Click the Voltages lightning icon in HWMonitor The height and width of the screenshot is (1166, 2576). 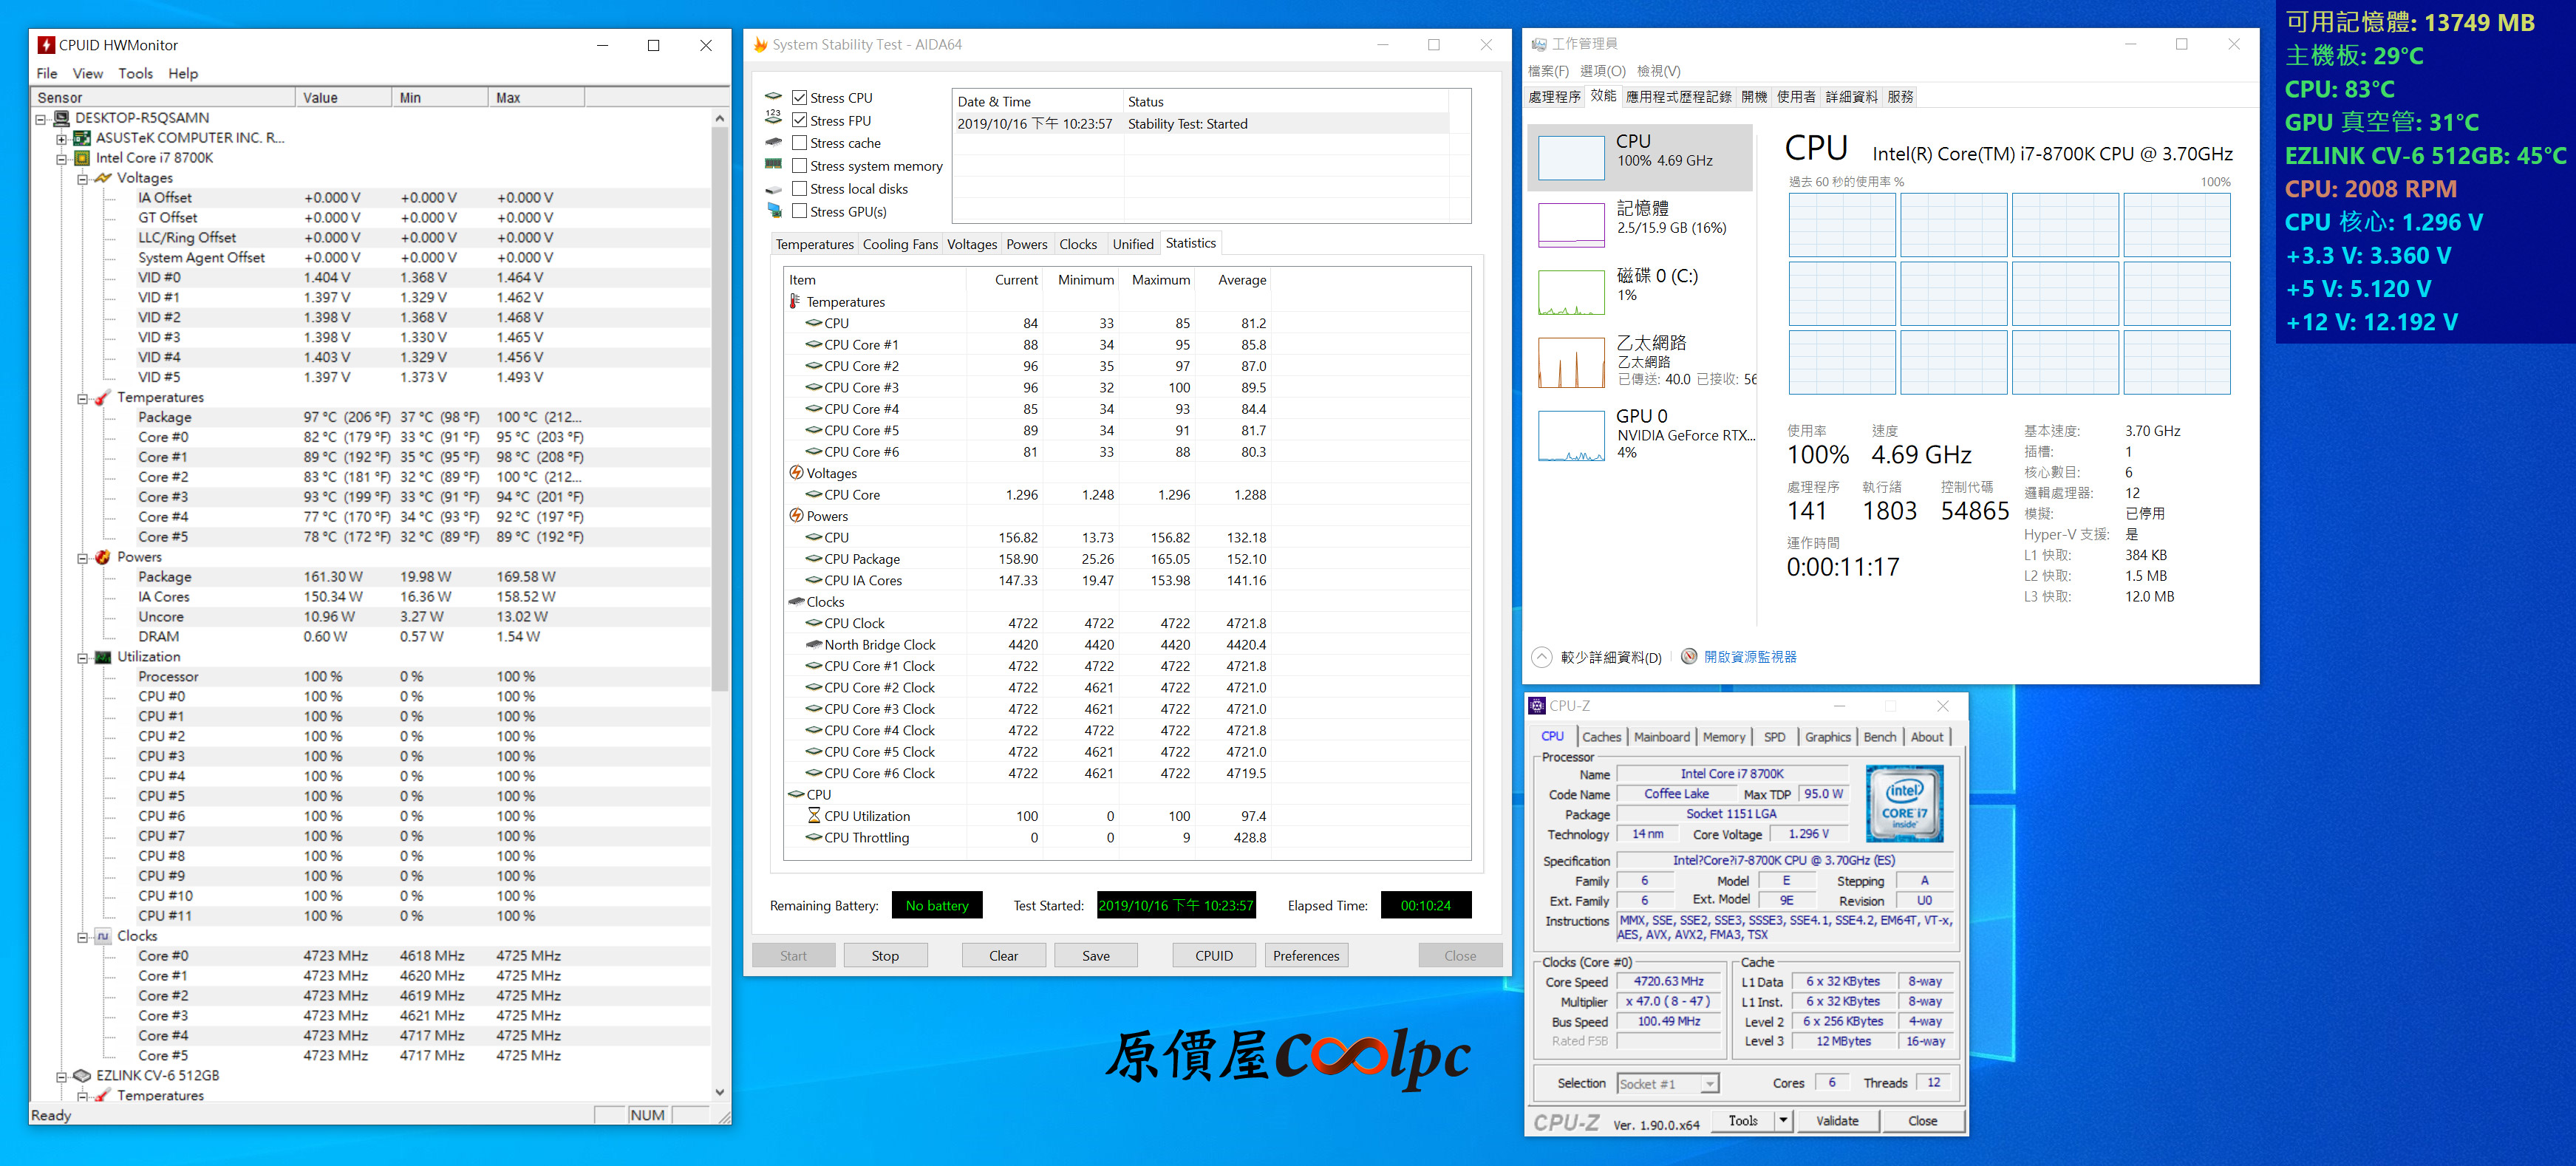tap(103, 178)
